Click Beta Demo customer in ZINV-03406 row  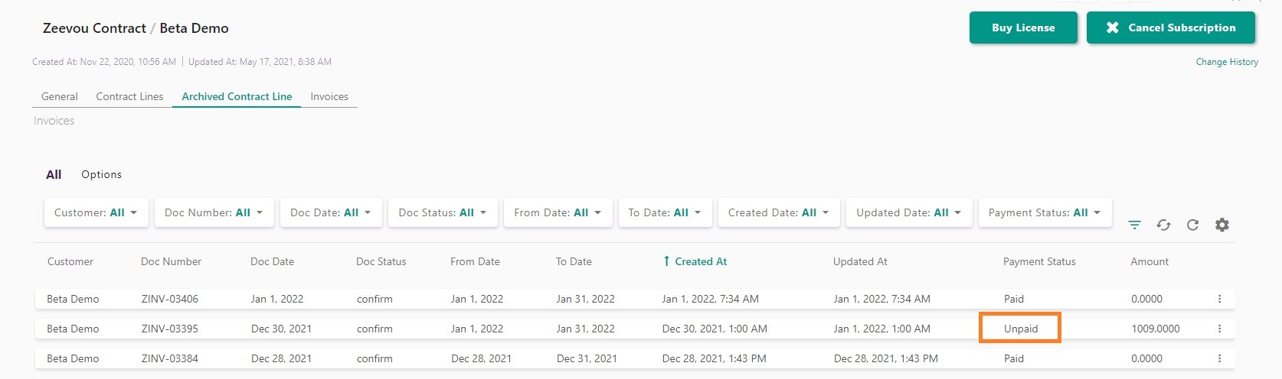click(x=73, y=299)
